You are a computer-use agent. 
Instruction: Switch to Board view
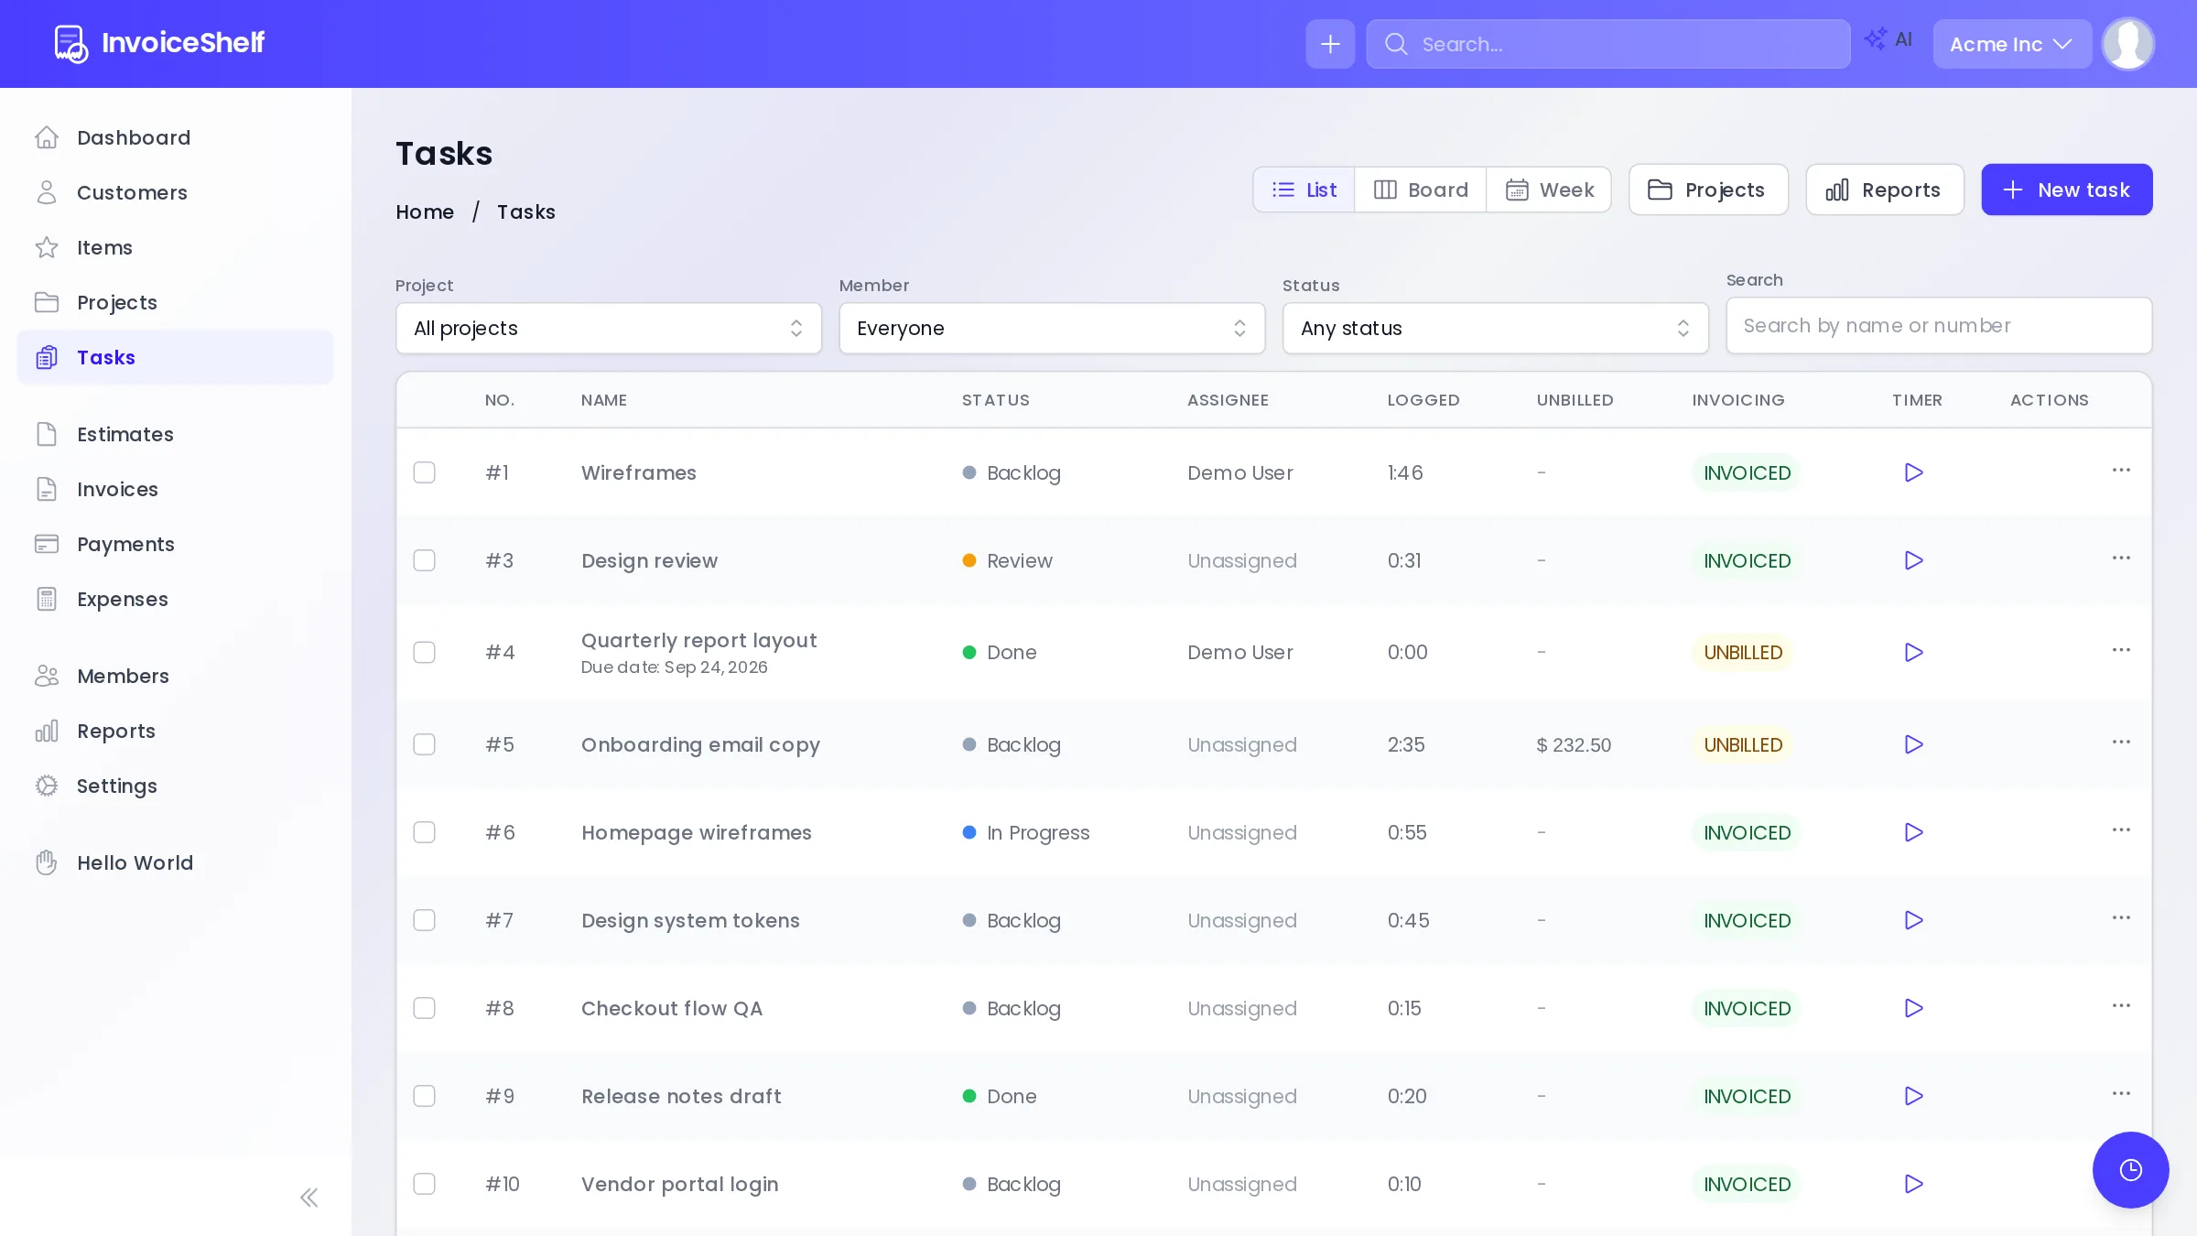1421,190
